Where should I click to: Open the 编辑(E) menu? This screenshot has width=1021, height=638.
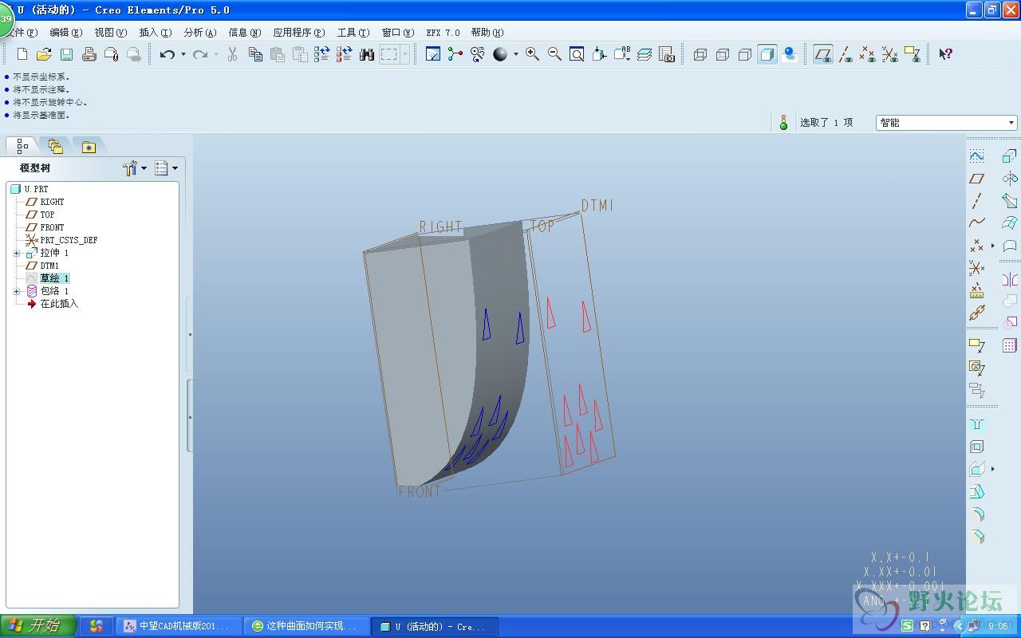tap(65, 33)
